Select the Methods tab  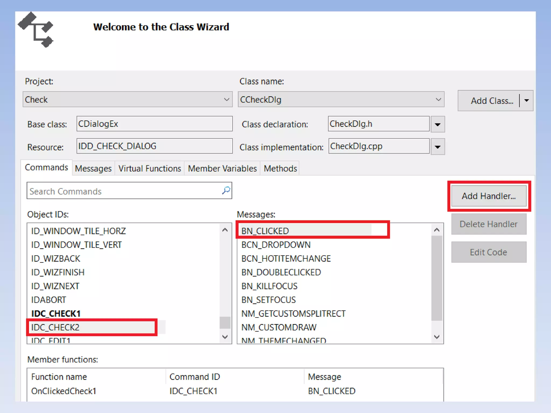coord(280,169)
